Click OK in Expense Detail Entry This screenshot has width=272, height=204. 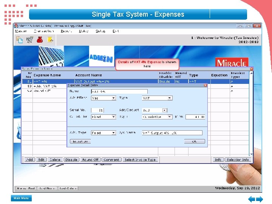point(195,141)
